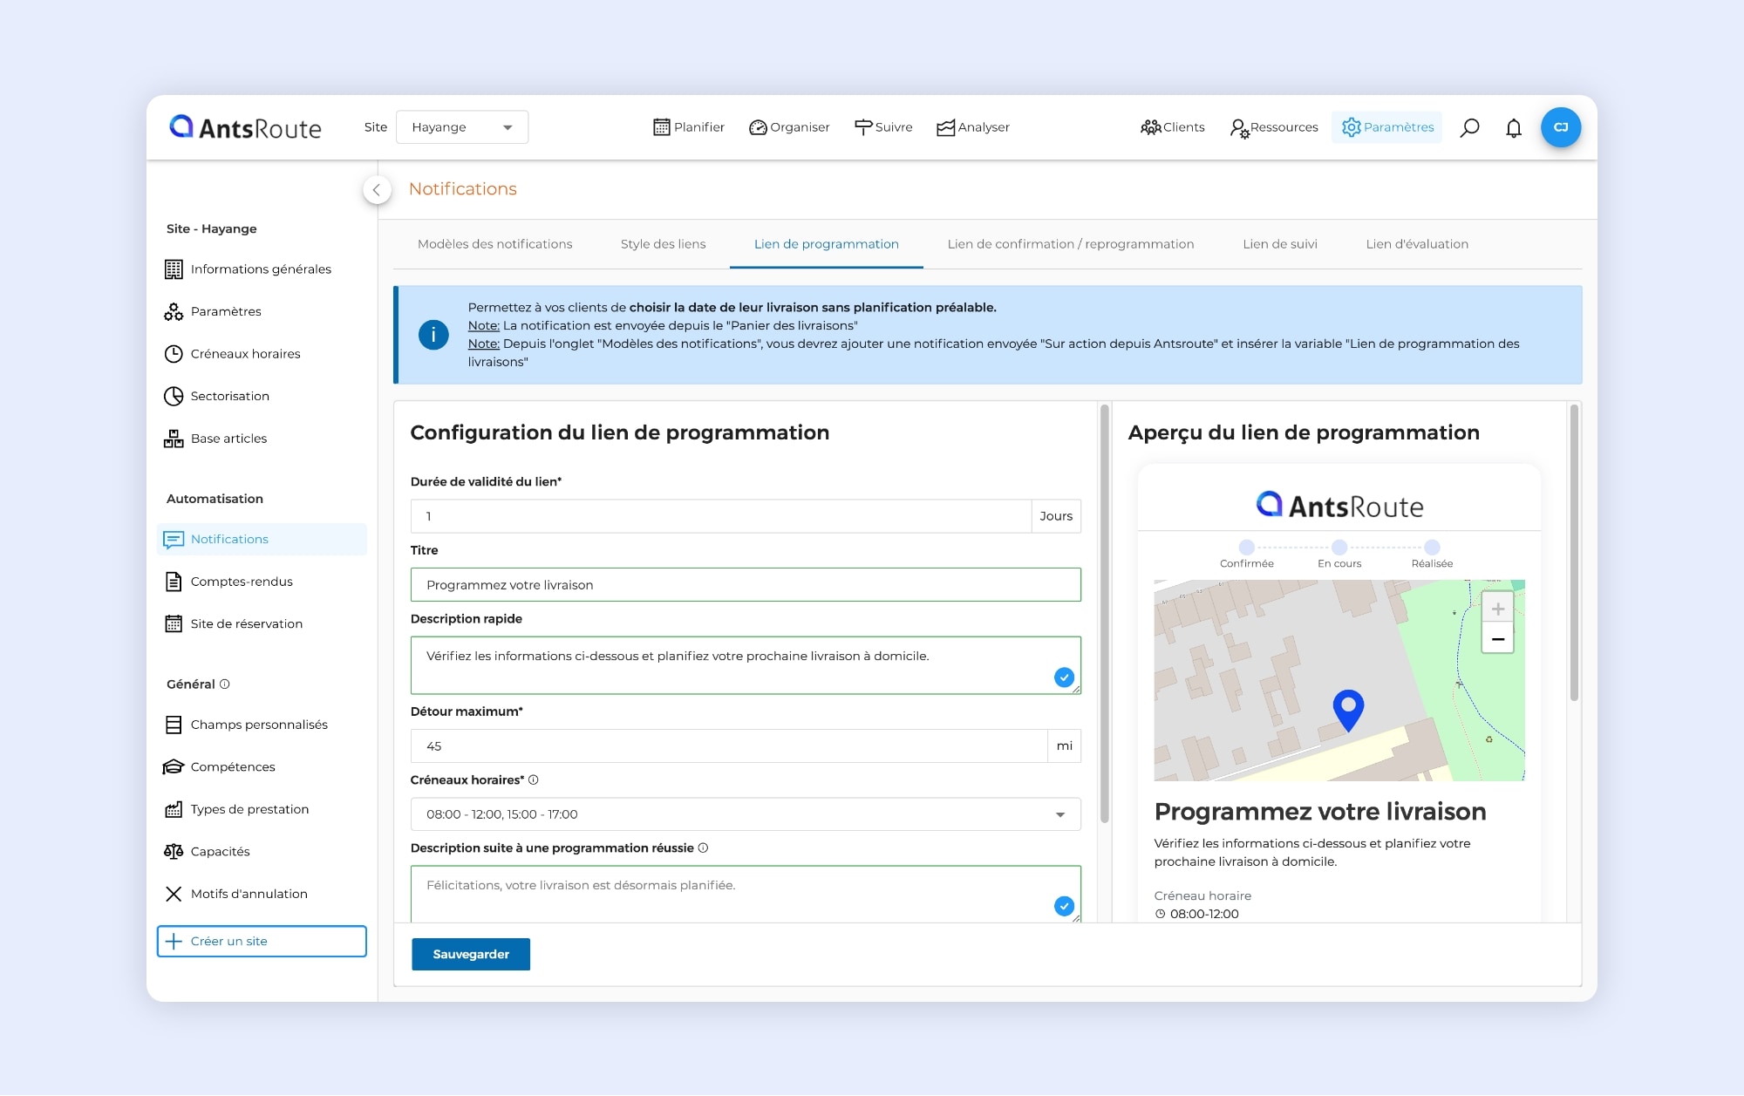Image resolution: width=1744 pixels, height=1096 pixels.
Task: Open the Suivre tracking view
Action: [882, 127]
